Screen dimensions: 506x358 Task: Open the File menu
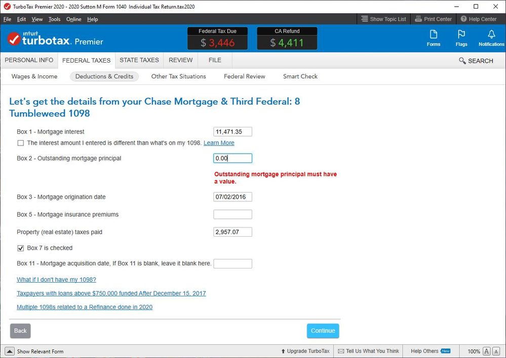[7, 19]
